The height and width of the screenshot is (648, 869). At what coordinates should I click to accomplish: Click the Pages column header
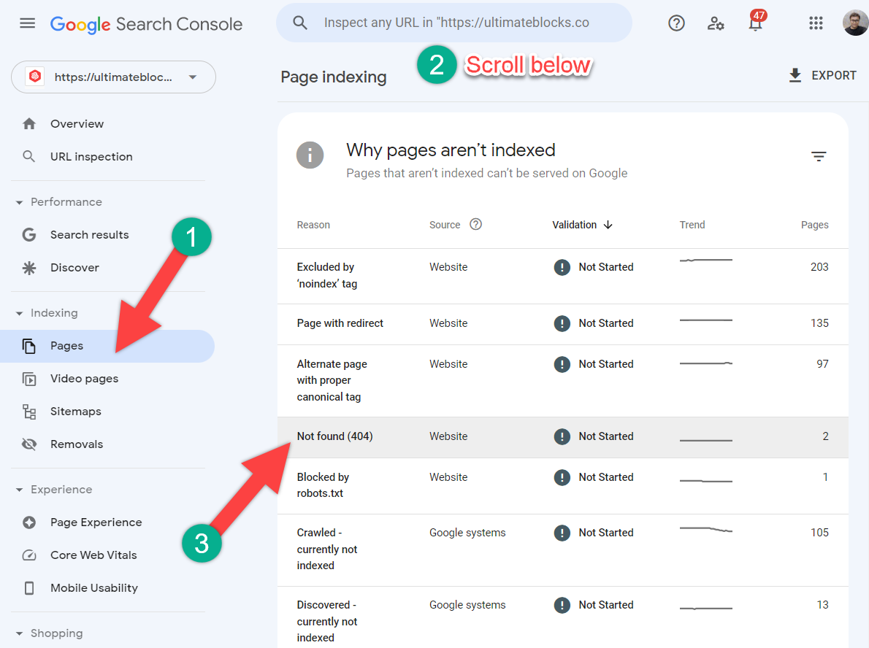[815, 225]
